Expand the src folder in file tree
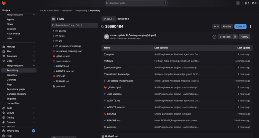Screen dimensions: 259x138 53,41
